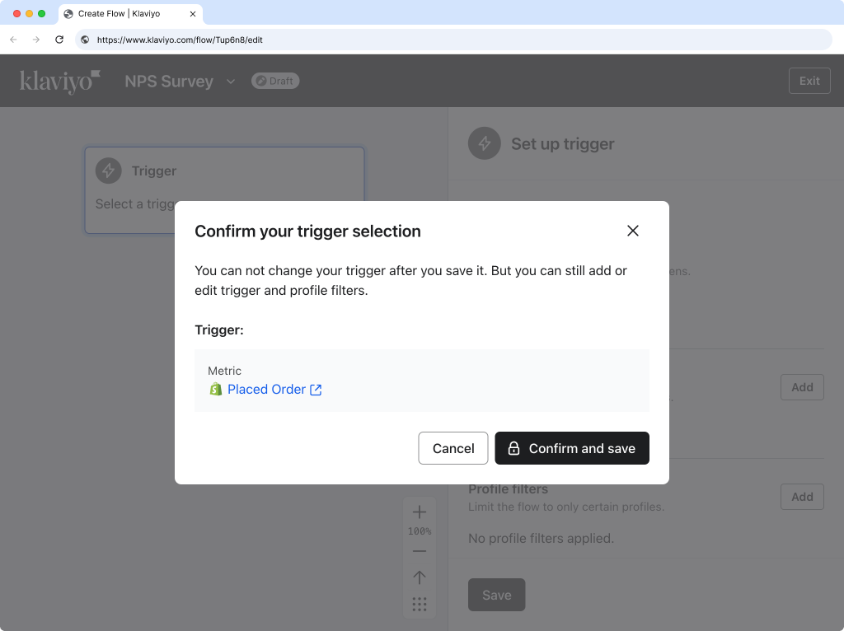The height and width of the screenshot is (631, 844).
Task: Click the Set up trigger lightning icon
Action: 484,143
